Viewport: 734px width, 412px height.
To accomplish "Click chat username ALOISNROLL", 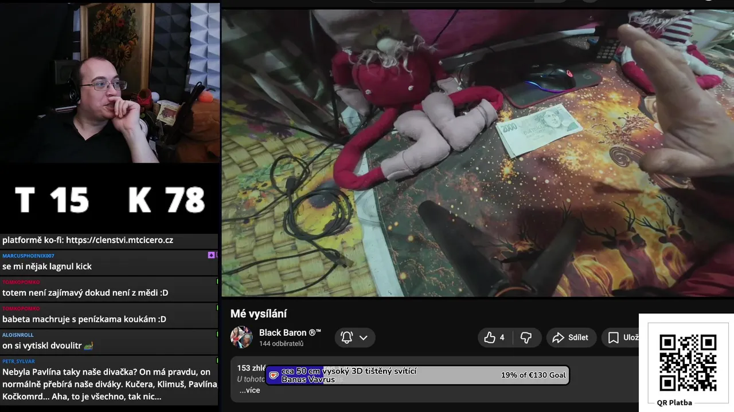I will pyautogui.click(x=18, y=335).
